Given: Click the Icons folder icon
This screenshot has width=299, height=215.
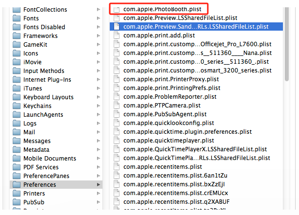Looking at the screenshot, I should (x=17, y=53).
